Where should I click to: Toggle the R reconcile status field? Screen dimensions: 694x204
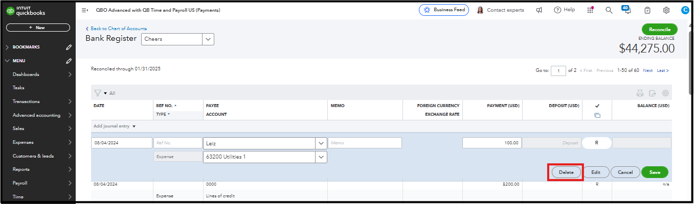click(x=596, y=143)
